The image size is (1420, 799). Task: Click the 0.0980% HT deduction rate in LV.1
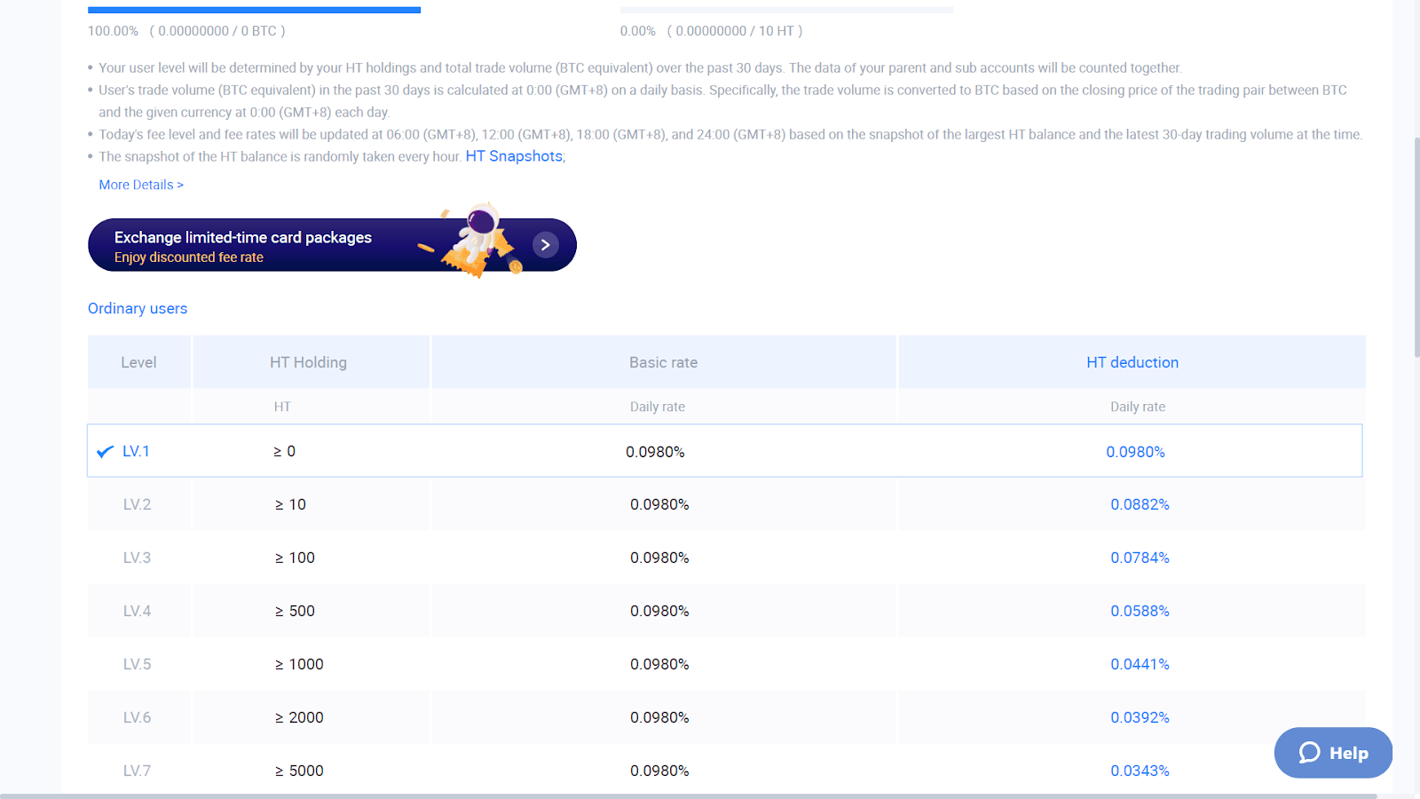(1135, 452)
